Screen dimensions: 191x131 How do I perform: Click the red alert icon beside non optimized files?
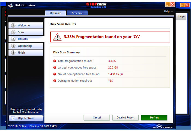[55, 74]
